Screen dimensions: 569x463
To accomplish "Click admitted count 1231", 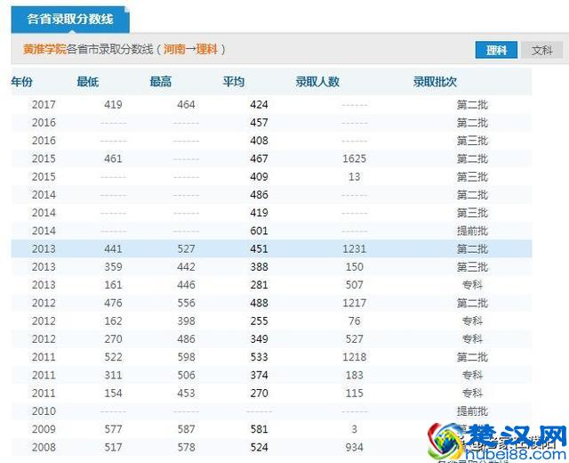I will pyautogui.click(x=355, y=249).
